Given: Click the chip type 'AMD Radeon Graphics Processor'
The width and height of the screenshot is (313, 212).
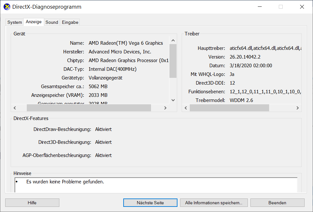Looking at the screenshot, I should tap(123, 60).
